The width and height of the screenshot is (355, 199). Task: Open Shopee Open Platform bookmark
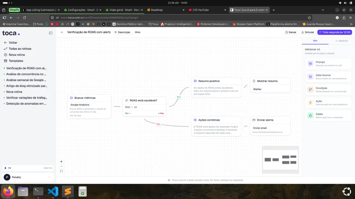coord(248,24)
